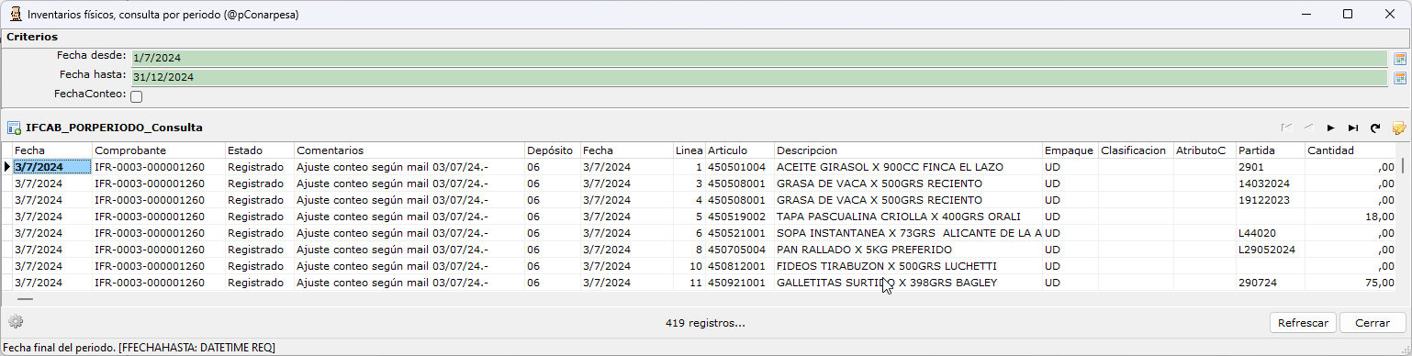Click the IFCAB_PORPERIODO_Consulta grid icon

click(15, 128)
